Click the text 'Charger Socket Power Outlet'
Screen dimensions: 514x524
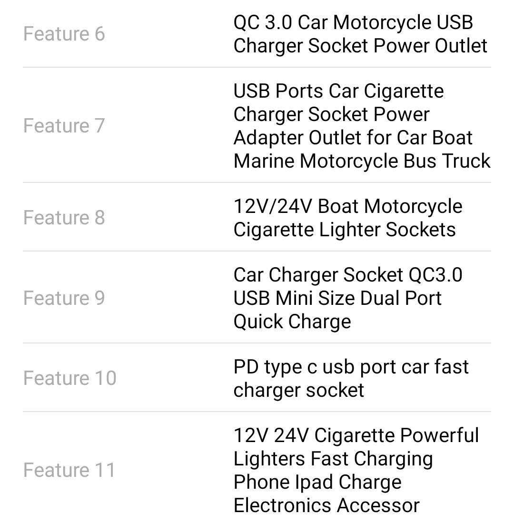coord(360,45)
